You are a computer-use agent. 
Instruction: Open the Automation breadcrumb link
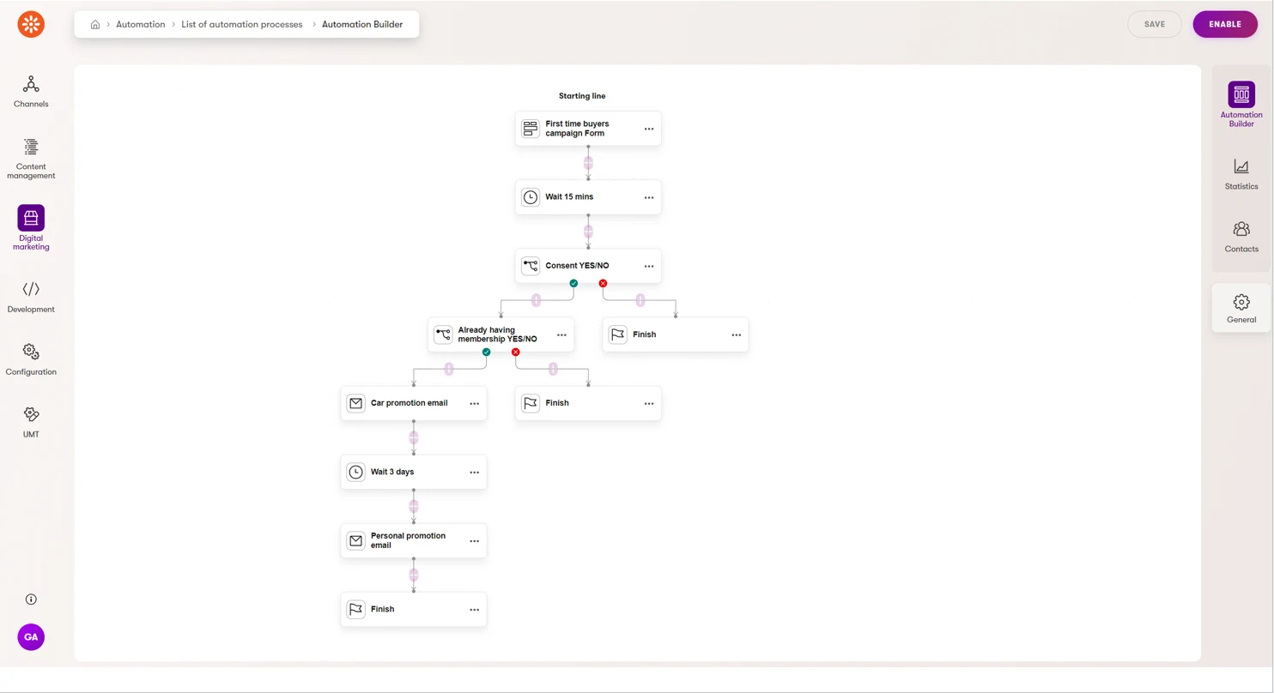140,24
